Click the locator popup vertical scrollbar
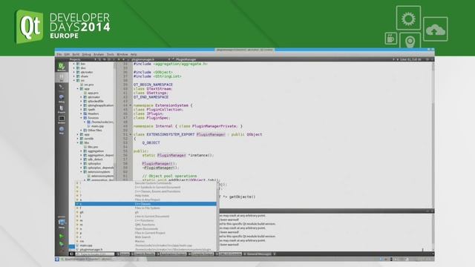The height and width of the screenshot is (267, 475). coord(217,216)
